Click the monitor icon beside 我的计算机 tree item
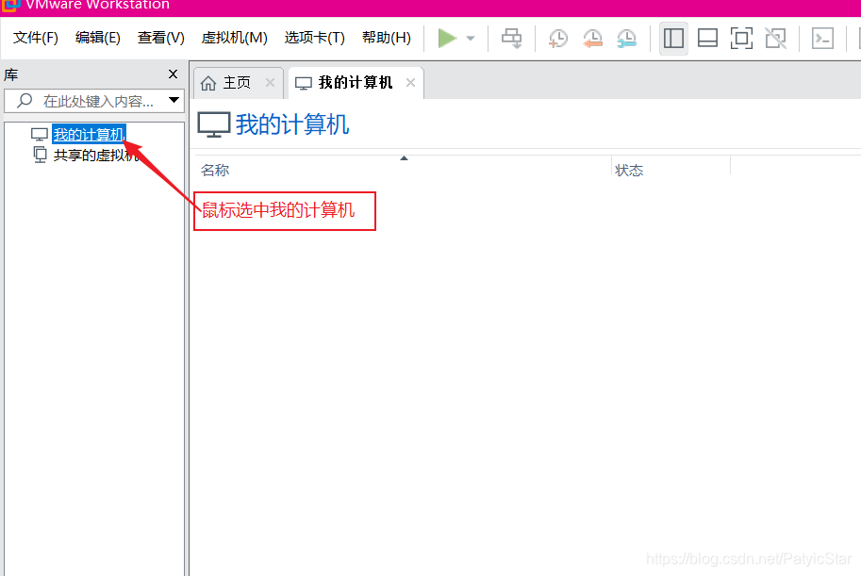The height and width of the screenshot is (576, 861). (40, 134)
